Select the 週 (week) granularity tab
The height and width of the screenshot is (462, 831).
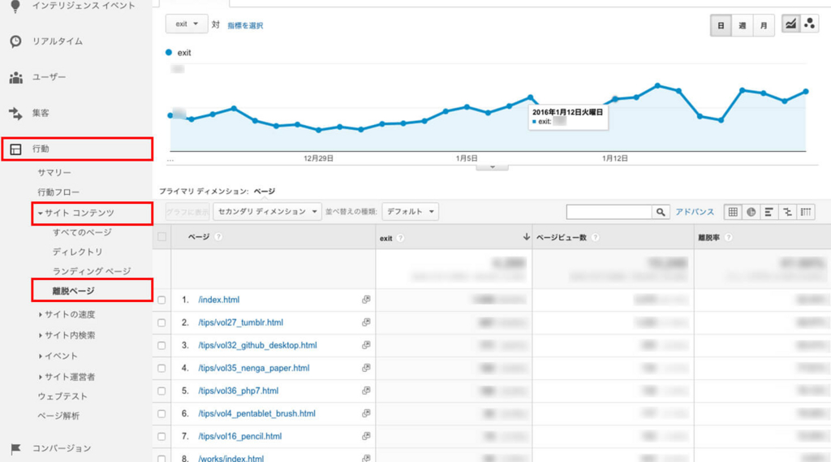point(742,25)
